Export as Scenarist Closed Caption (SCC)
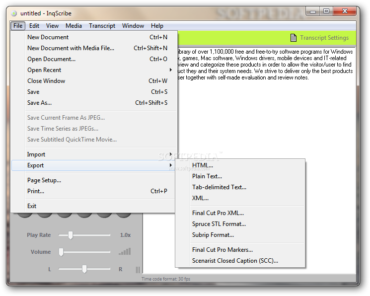This screenshot has width=370, height=296. [x=240, y=261]
